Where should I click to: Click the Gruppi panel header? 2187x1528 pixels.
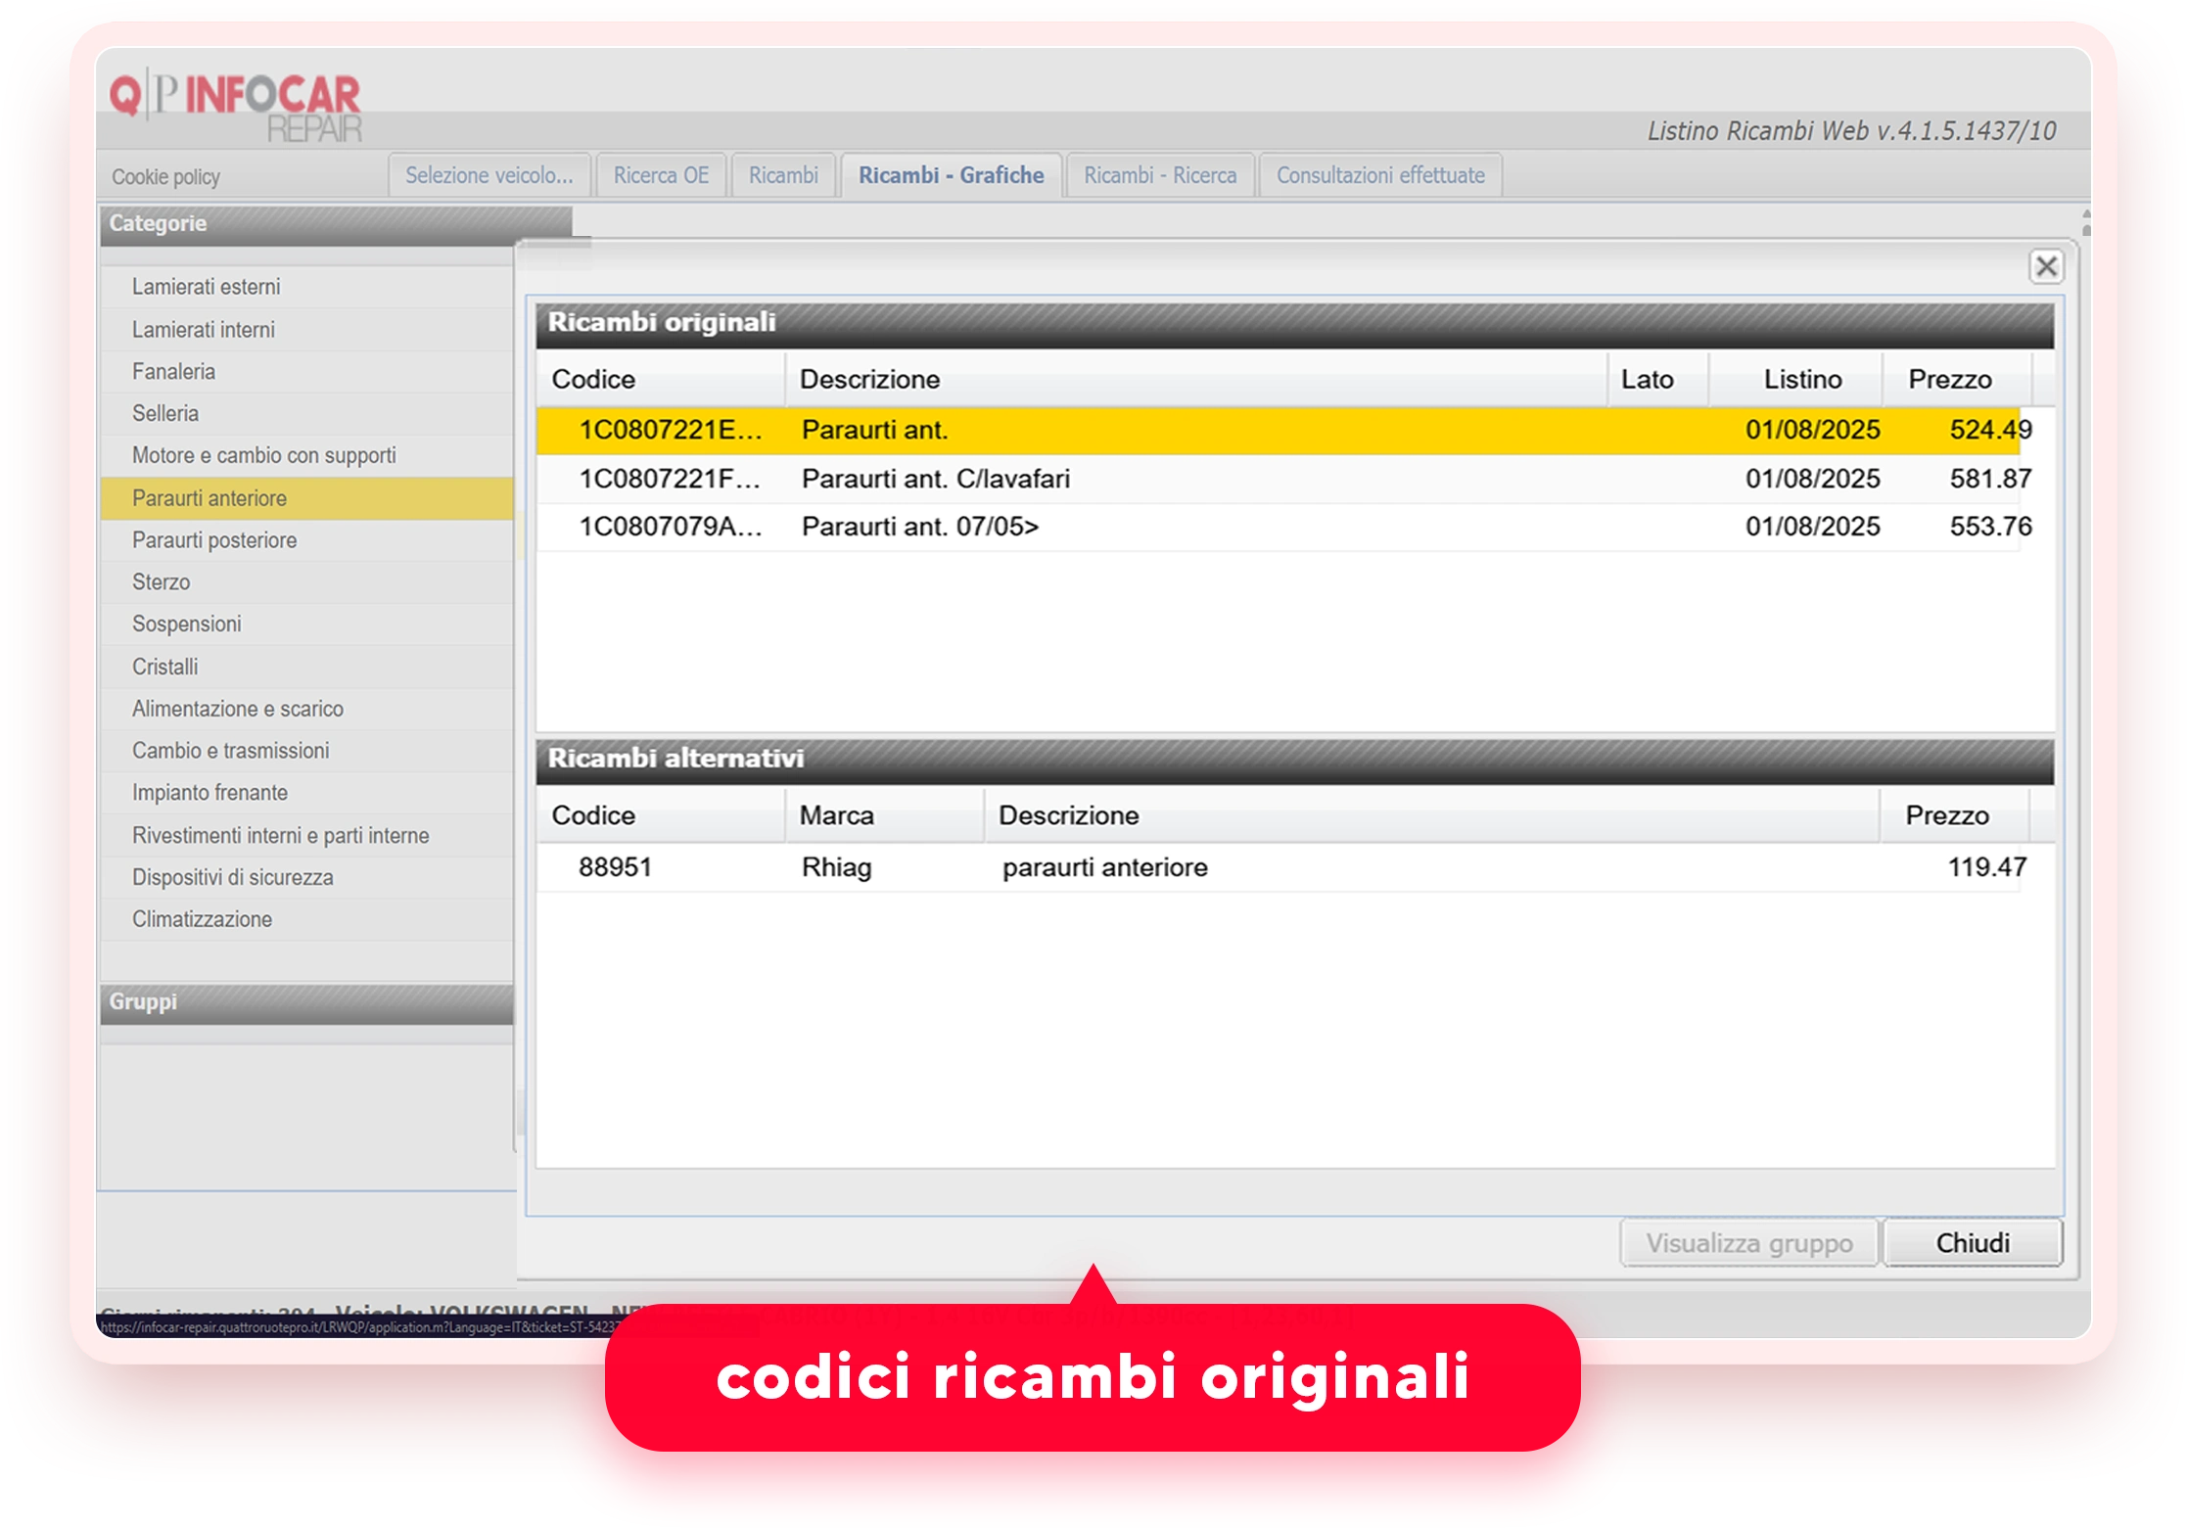click(307, 1002)
